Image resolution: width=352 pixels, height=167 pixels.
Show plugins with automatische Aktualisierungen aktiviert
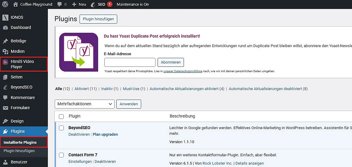[187, 89]
